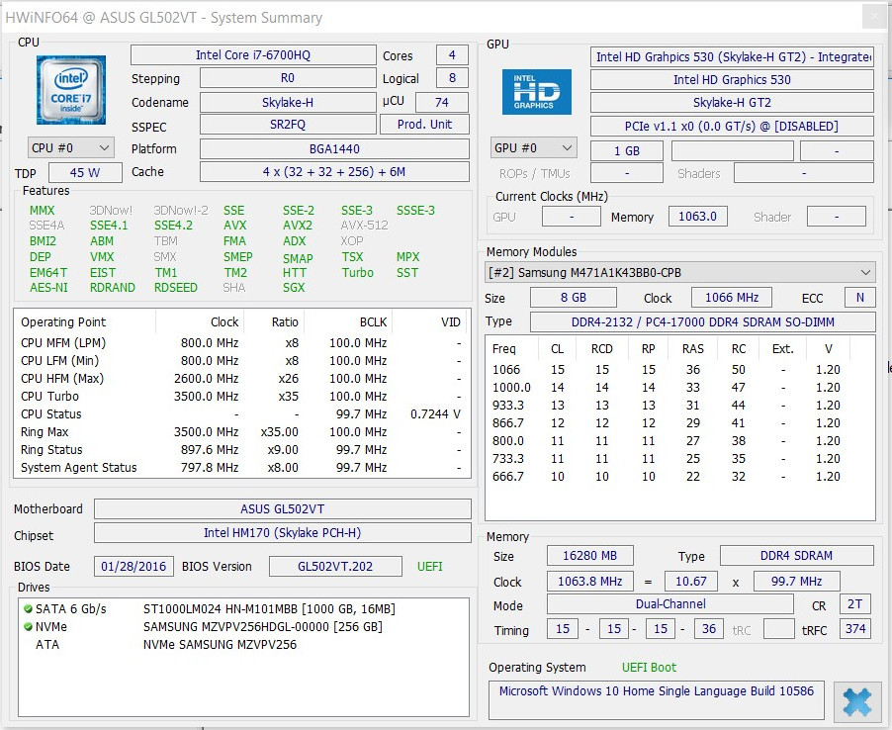Select the CPU HFM (Max) row

coord(241,379)
